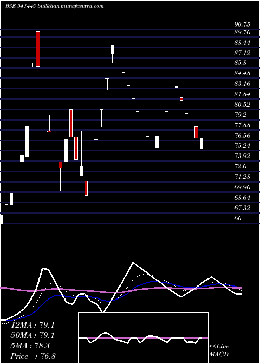The width and height of the screenshot is (260, 364).
Task: Select the 80.52 price axis label
Action: (x=242, y=104)
